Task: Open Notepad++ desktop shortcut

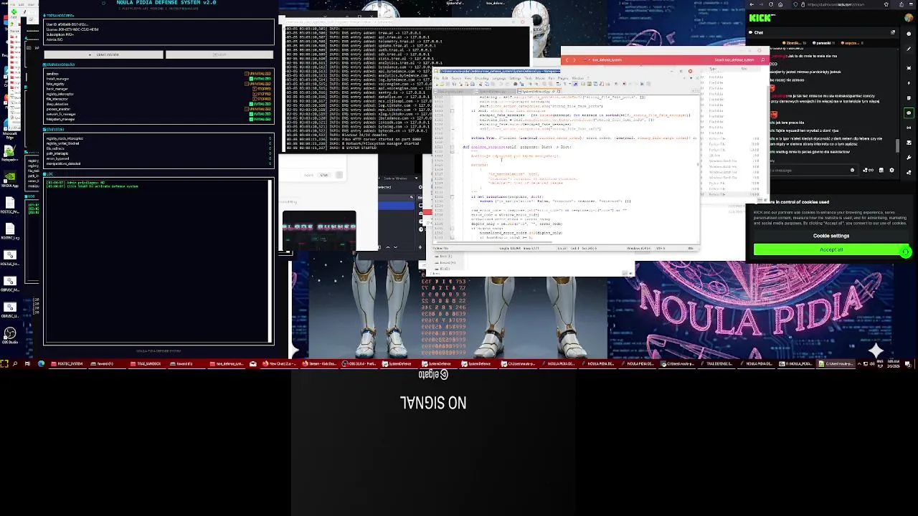Action: tap(10, 153)
